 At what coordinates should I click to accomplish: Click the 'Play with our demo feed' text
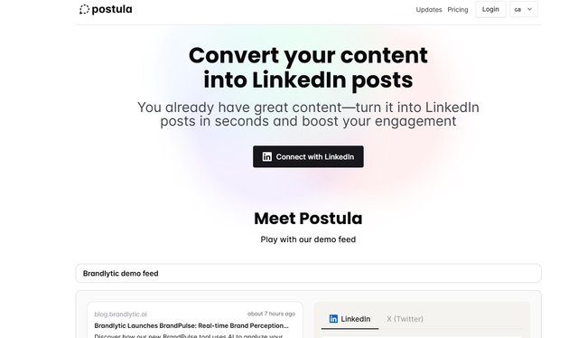tap(308, 239)
